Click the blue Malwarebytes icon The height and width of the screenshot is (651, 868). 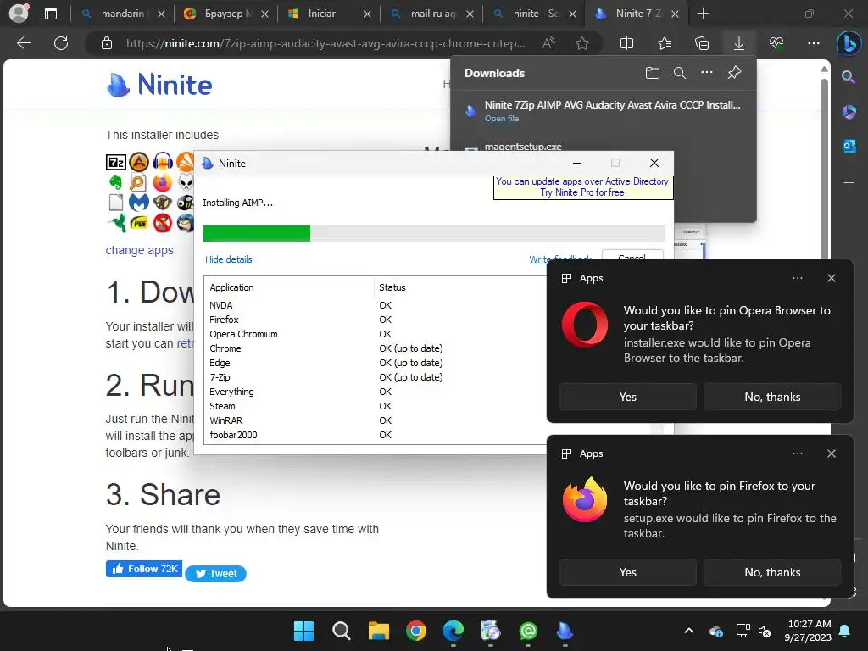139,202
